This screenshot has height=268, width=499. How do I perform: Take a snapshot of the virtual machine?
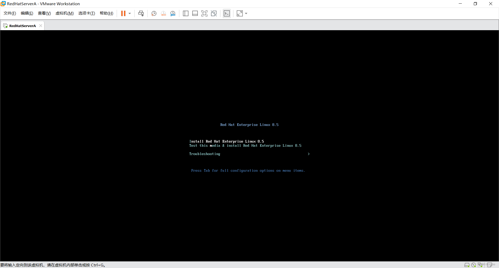(x=154, y=14)
